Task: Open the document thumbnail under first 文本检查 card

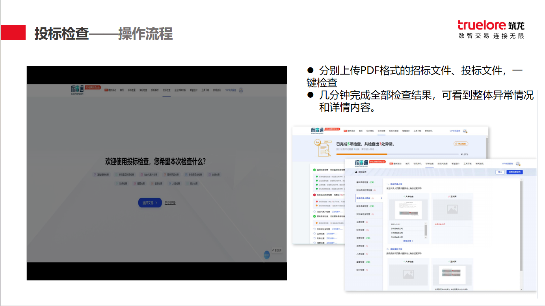Action: 408,210
